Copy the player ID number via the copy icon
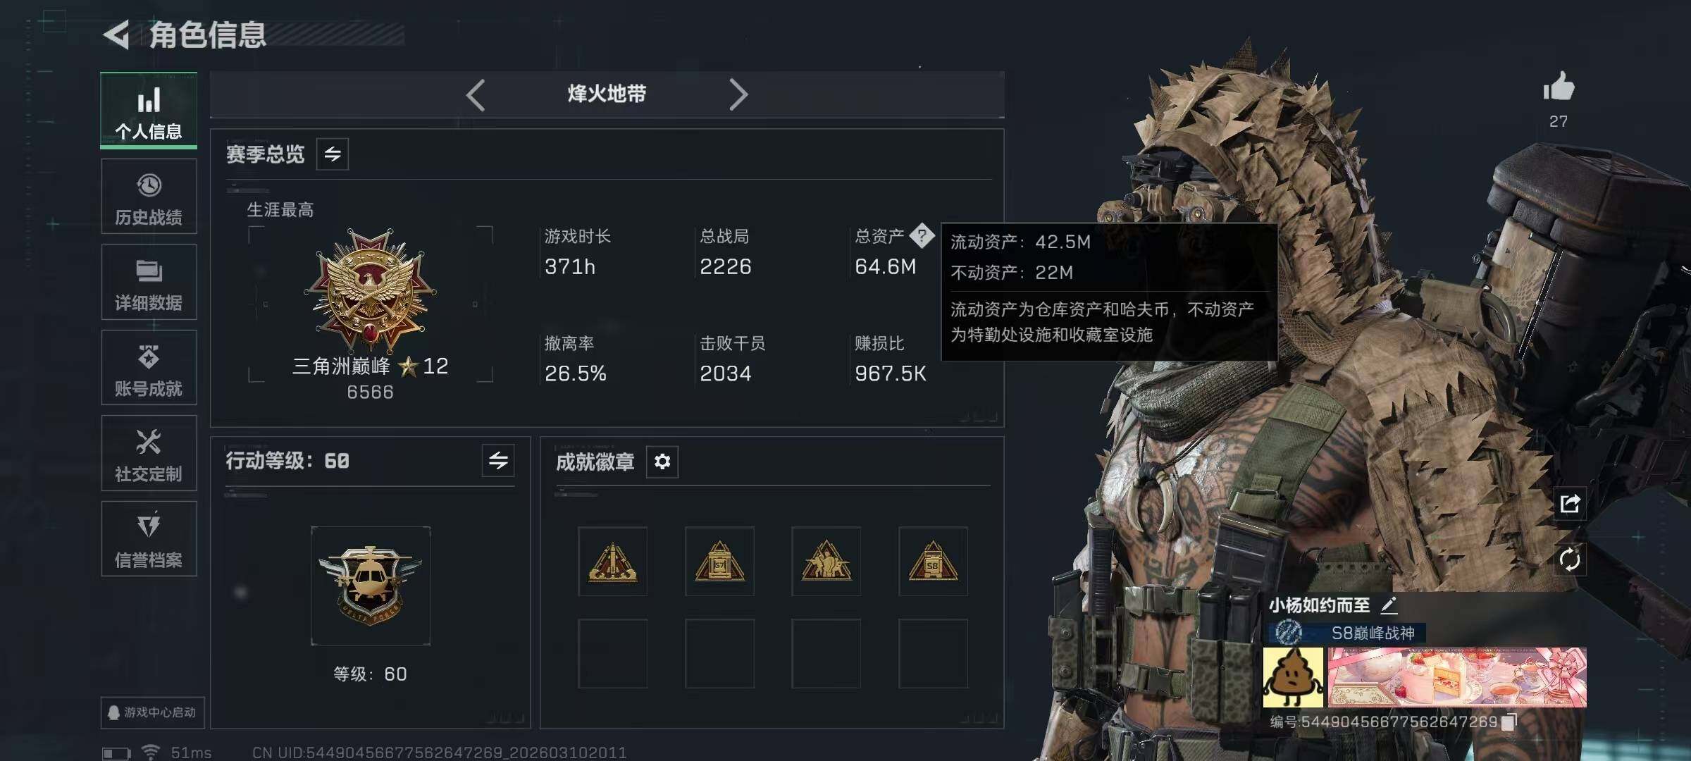The width and height of the screenshot is (1691, 761). pyautogui.click(x=1509, y=722)
